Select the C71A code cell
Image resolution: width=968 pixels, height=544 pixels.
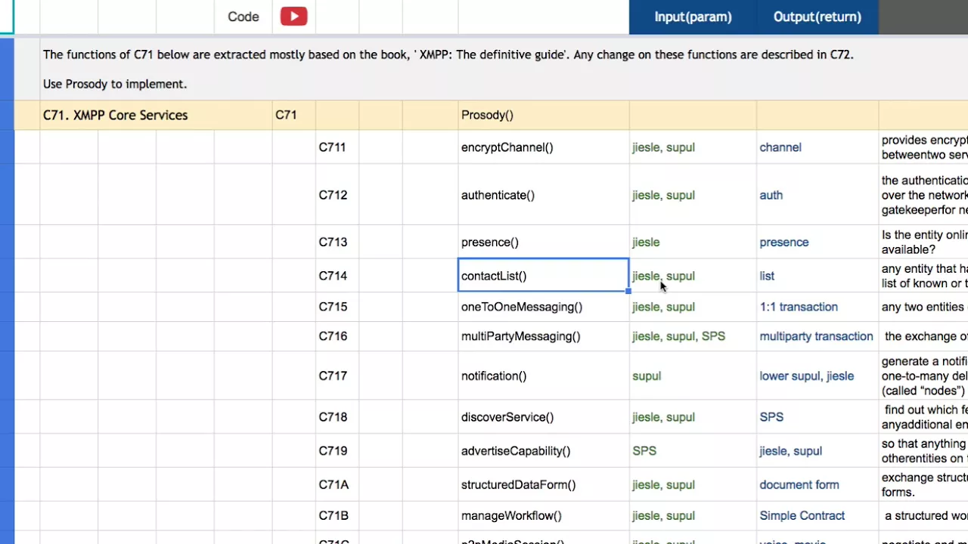tap(337, 485)
